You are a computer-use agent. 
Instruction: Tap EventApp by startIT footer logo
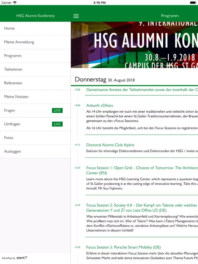pyautogui.click(x=15, y=258)
